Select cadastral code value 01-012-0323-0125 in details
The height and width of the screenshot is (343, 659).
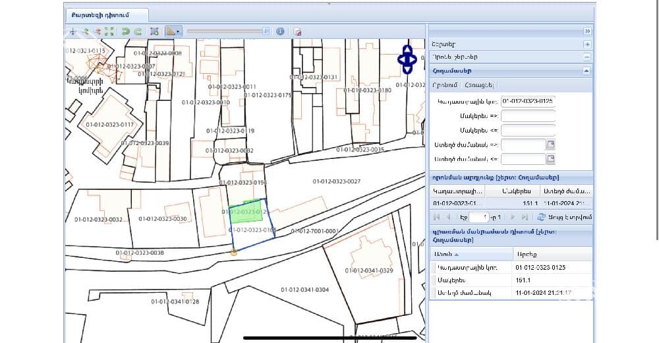(540, 267)
